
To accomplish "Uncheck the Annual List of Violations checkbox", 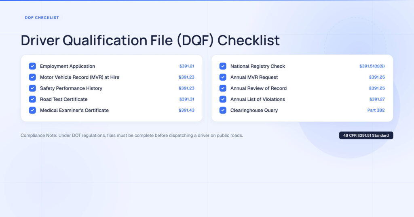I will click(x=223, y=99).
